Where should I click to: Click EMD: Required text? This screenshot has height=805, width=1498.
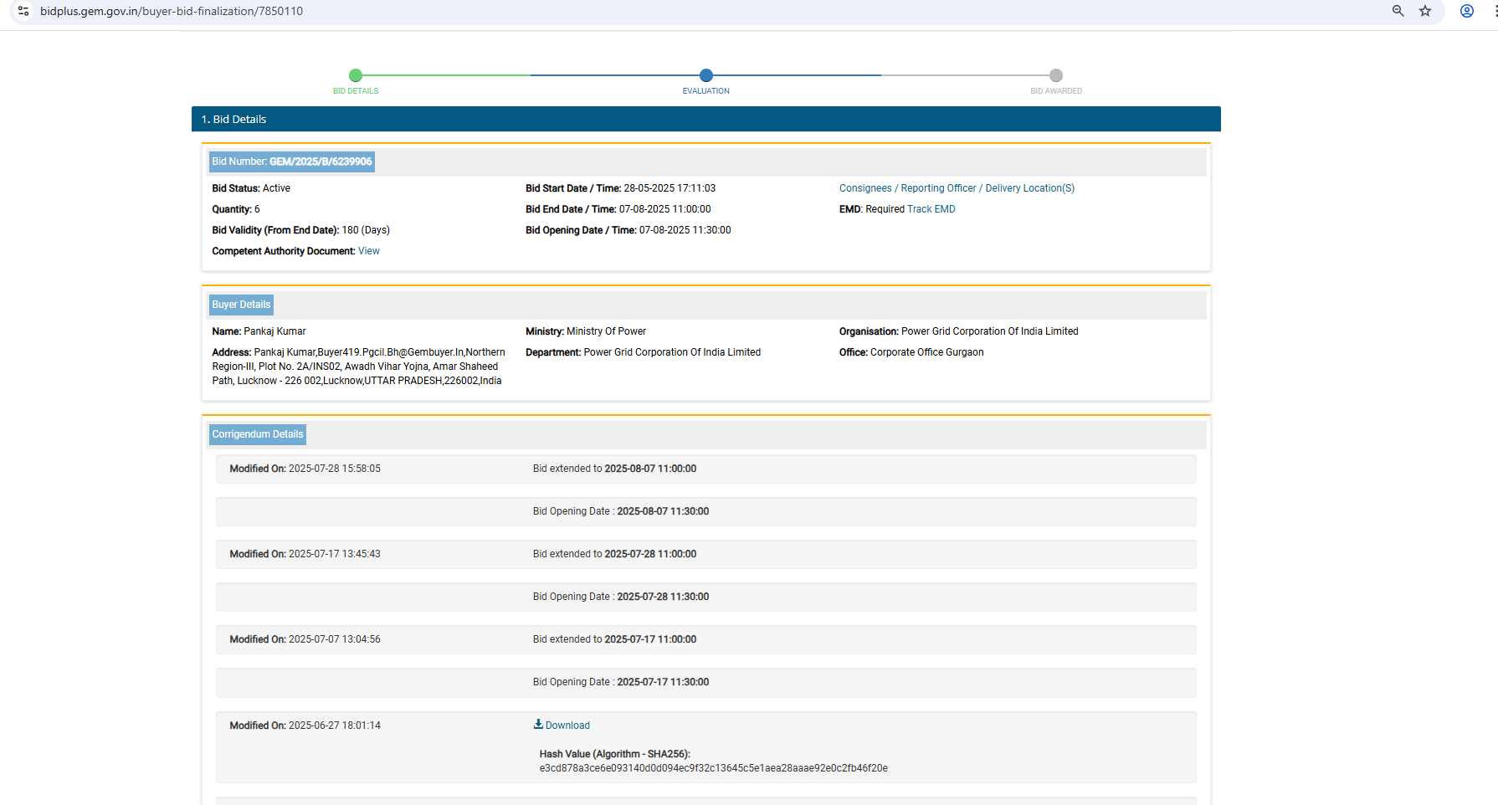coord(872,209)
